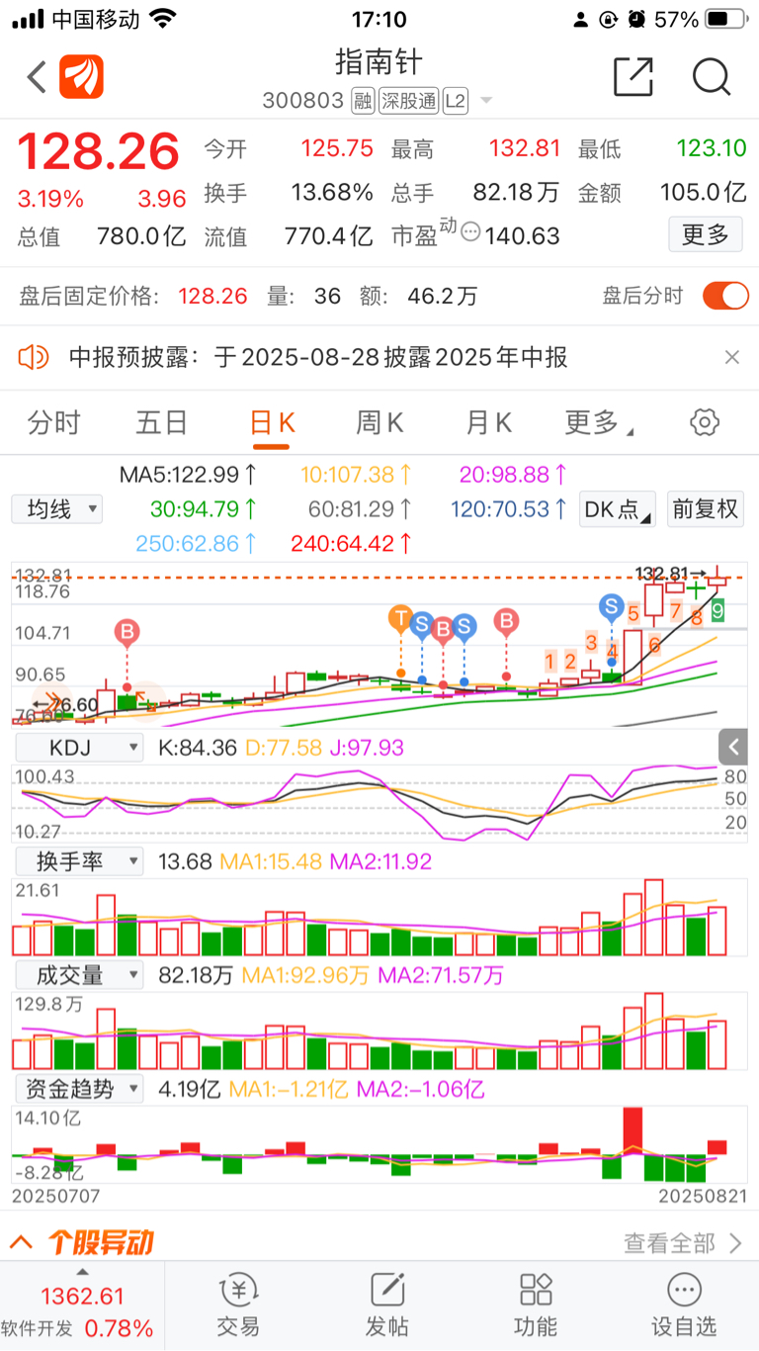759x1351 pixels.
Task: Open the orange Eastmoney logo icon
Action: coord(82,76)
